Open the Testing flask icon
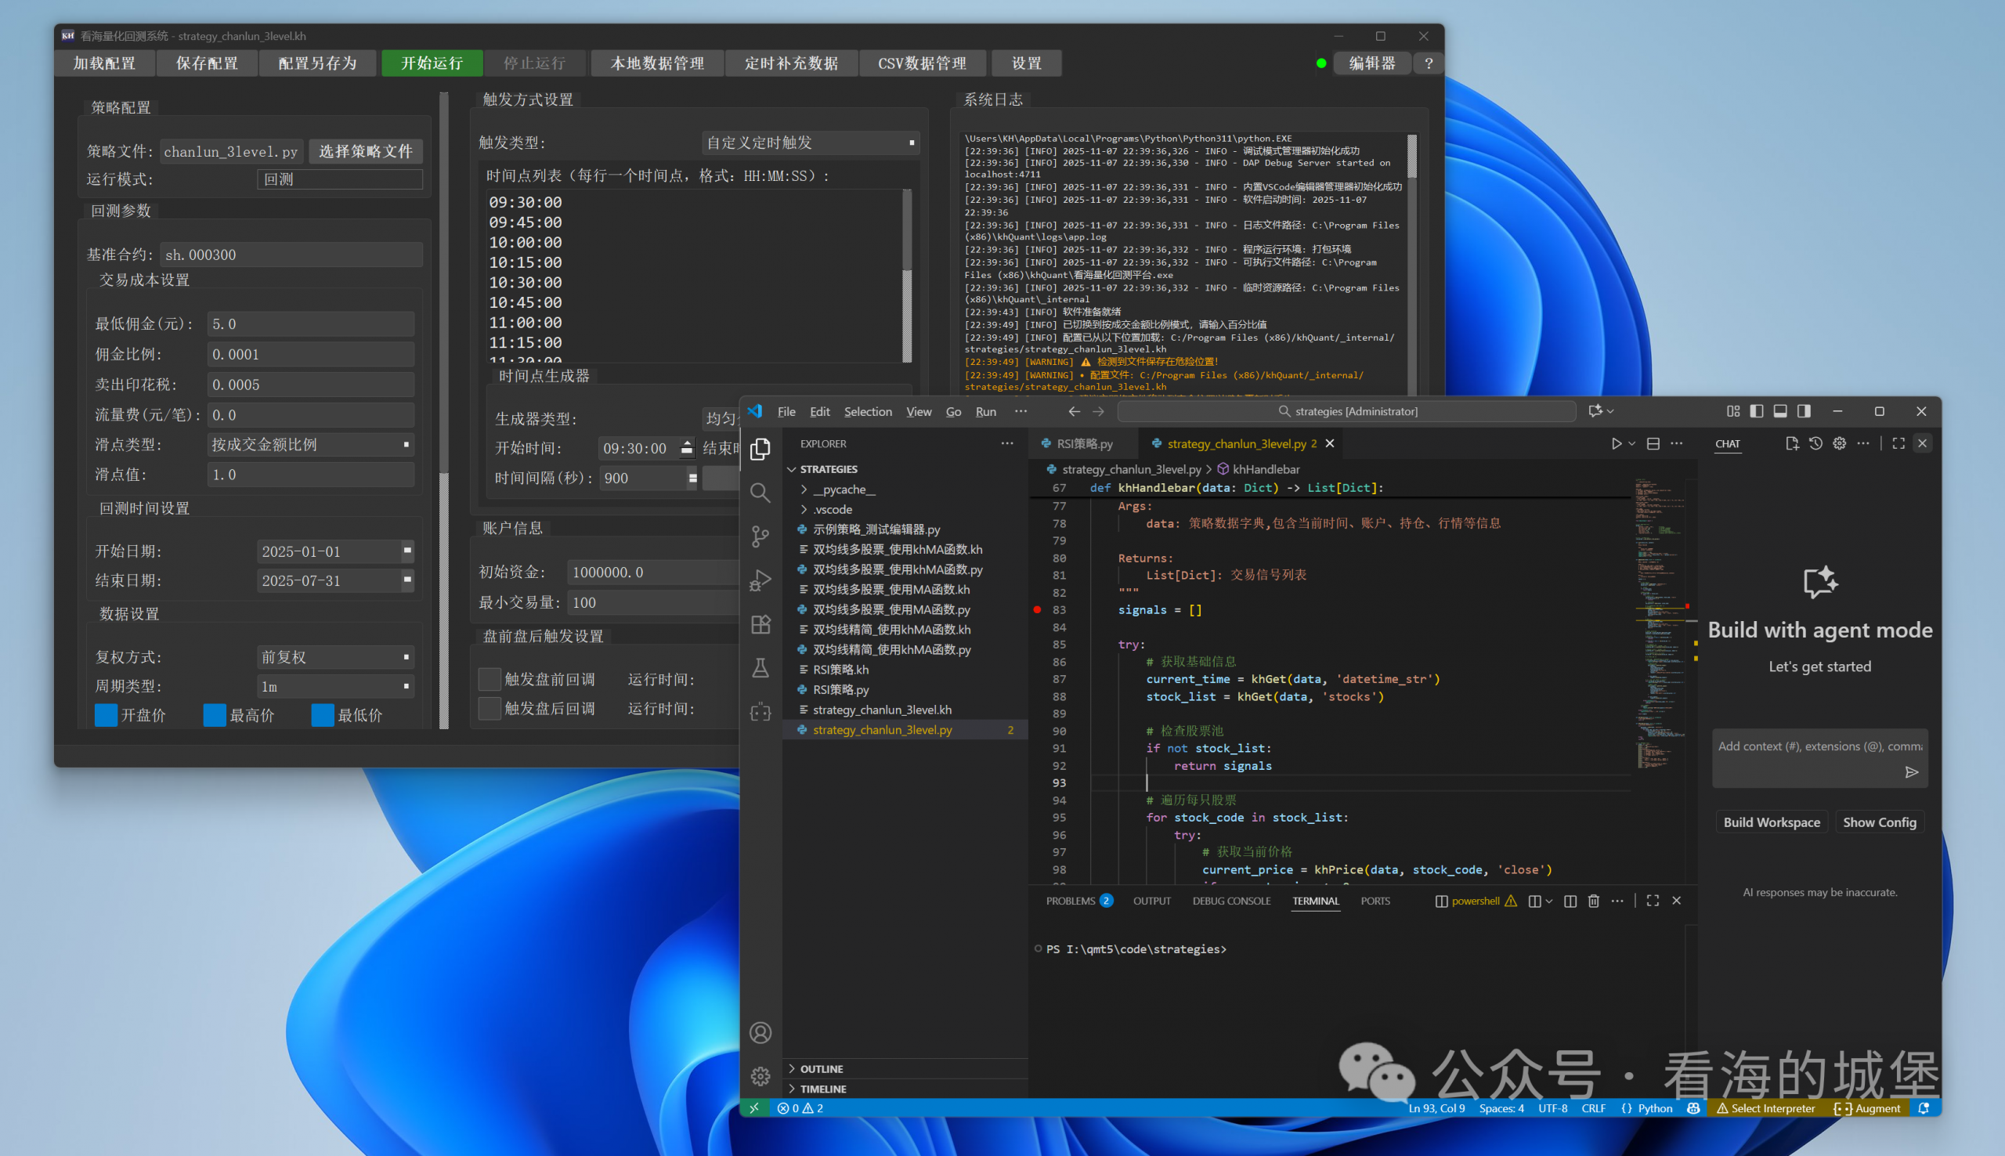Screen dimensions: 2005x1156 pos(760,668)
